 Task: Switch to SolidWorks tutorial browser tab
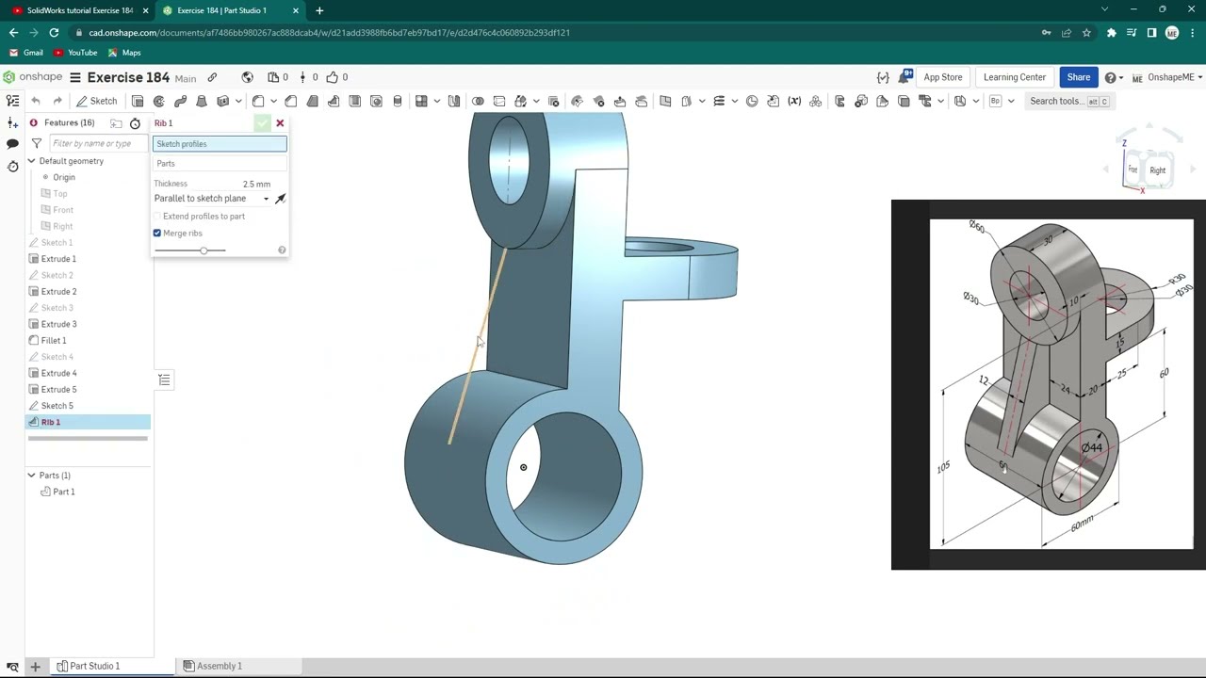(80, 10)
